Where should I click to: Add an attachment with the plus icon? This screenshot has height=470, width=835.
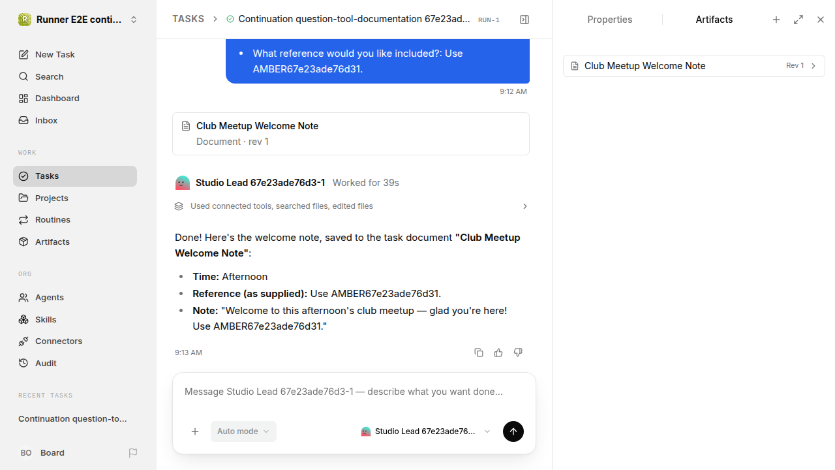tap(195, 431)
